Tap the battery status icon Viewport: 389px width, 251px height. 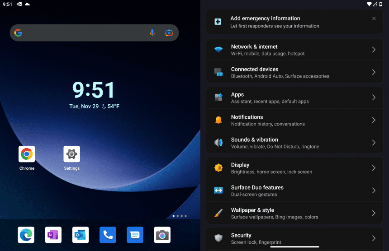pos(381,4)
